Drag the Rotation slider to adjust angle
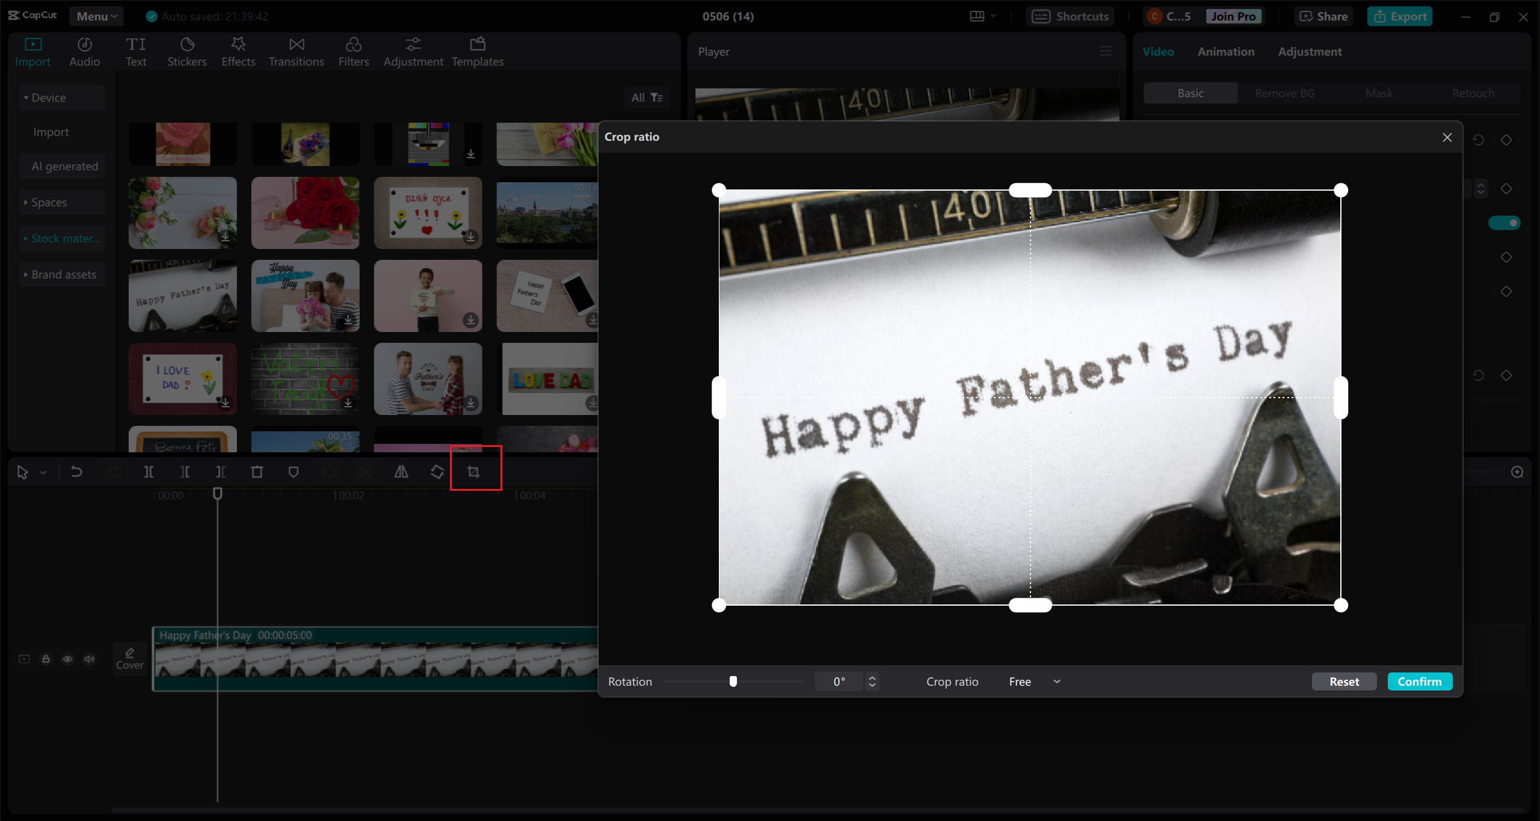This screenshot has width=1540, height=821. (x=733, y=680)
